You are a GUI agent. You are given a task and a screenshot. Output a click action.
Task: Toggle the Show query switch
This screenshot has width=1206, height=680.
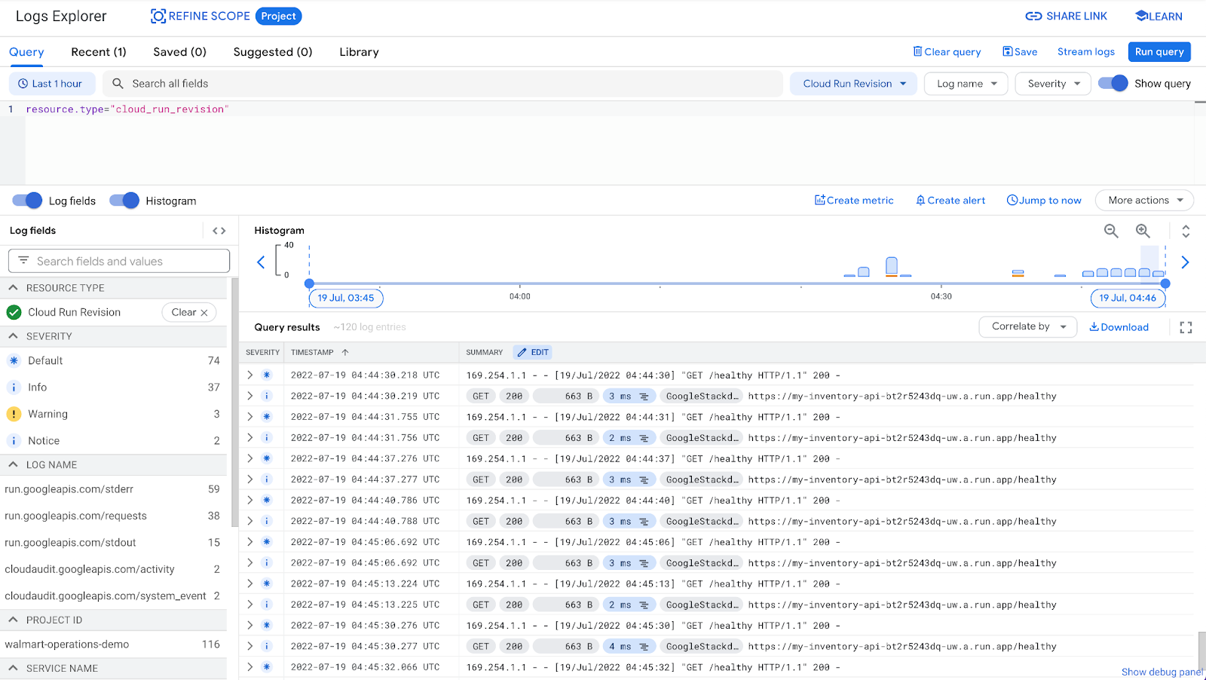(1113, 83)
